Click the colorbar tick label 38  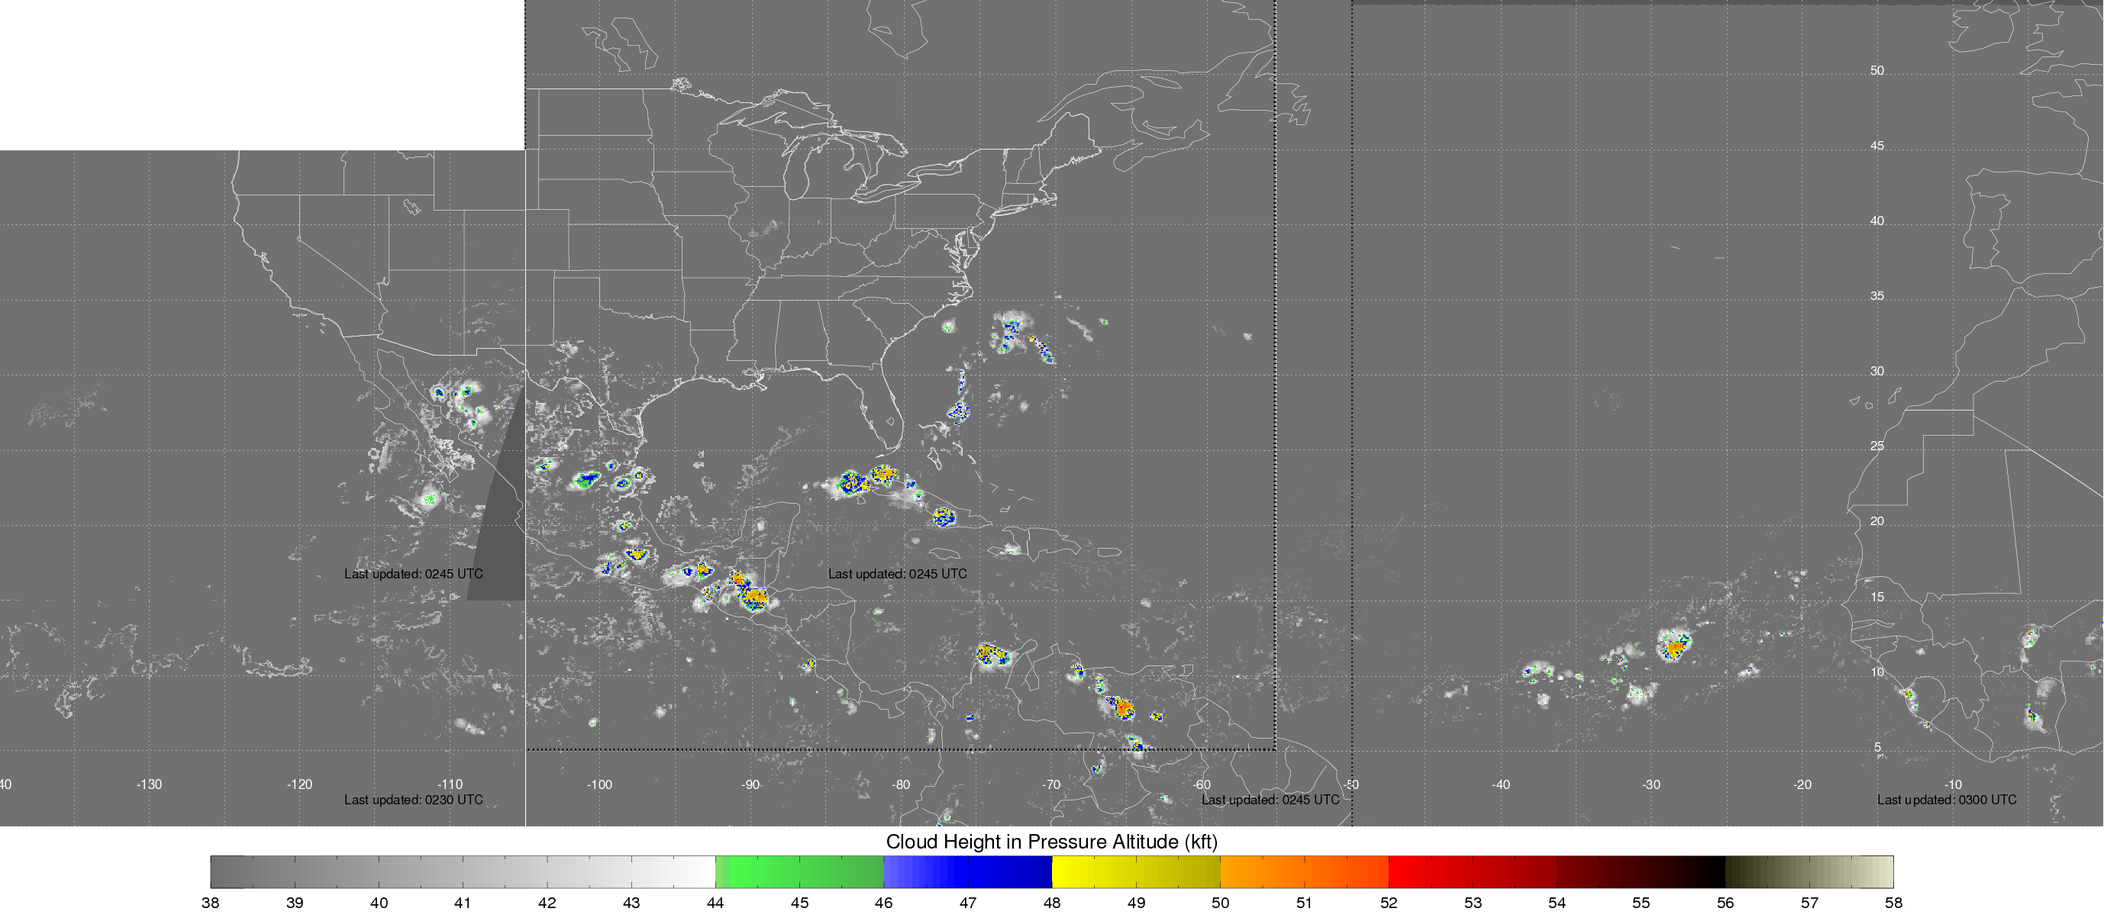[x=210, y=903]
